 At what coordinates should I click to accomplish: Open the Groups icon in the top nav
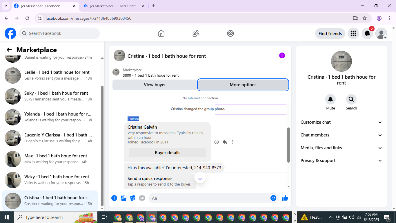coord(230,33)
